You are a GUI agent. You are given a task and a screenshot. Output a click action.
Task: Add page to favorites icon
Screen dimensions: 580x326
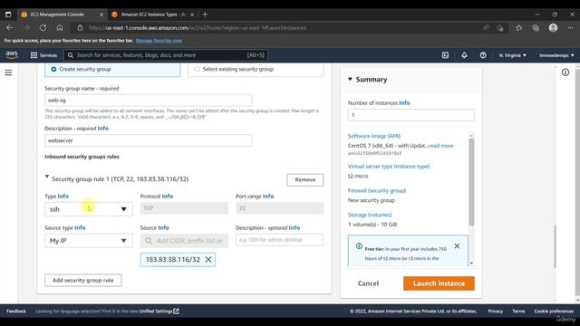tap(500, 28)
